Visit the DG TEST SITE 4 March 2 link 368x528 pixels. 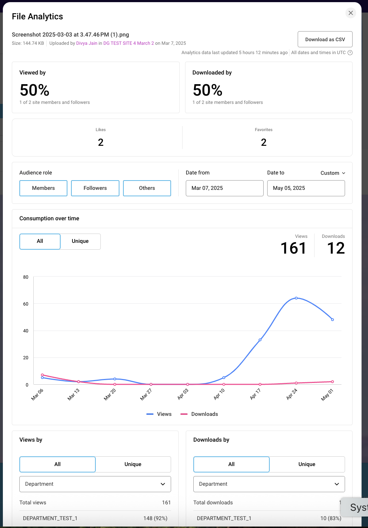click(128, 43)
